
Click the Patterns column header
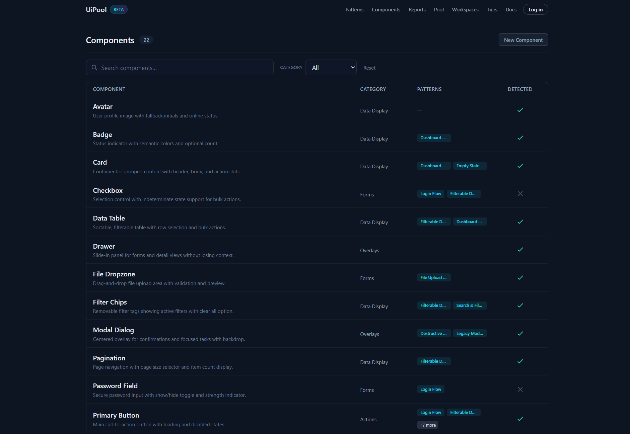[x=429, y=89]
